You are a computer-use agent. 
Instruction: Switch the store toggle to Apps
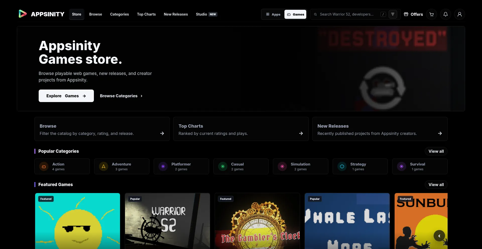pos(273,14)
